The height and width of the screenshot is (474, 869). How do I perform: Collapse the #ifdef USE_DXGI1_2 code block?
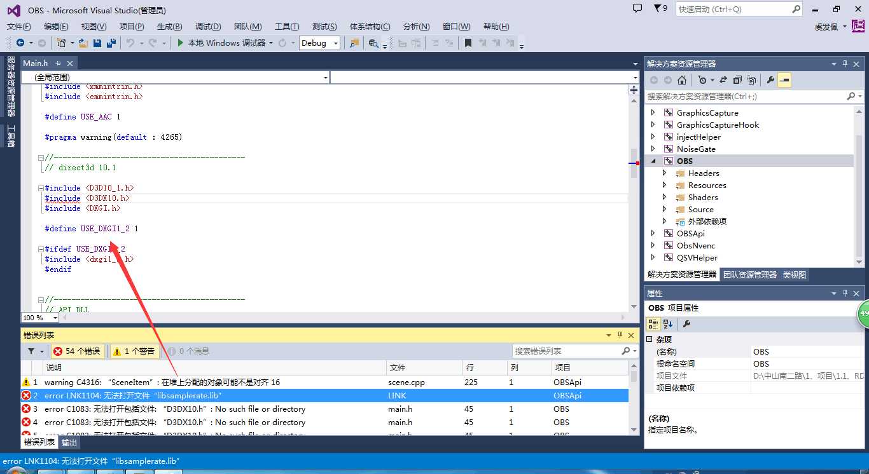pyautogui.click(x=41, y=249)
